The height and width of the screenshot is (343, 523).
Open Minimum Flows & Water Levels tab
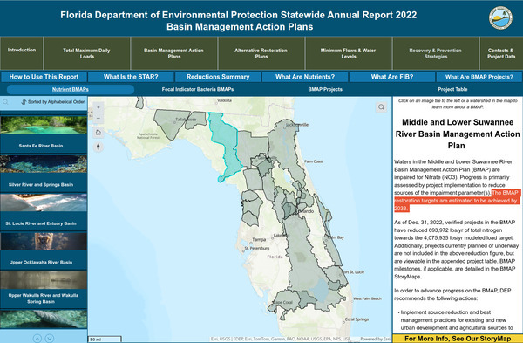349,53
